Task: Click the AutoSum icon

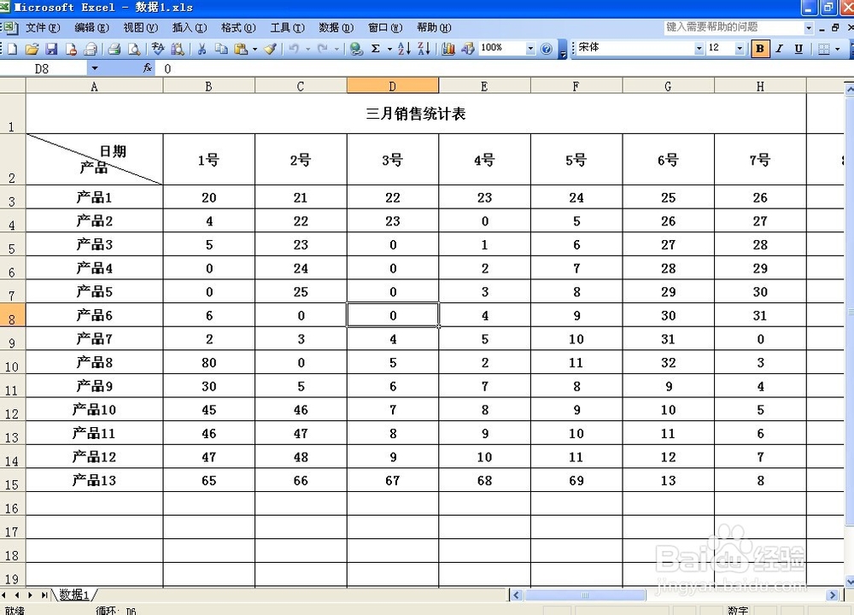Action: pyautogui.click(x=376, y=49)
